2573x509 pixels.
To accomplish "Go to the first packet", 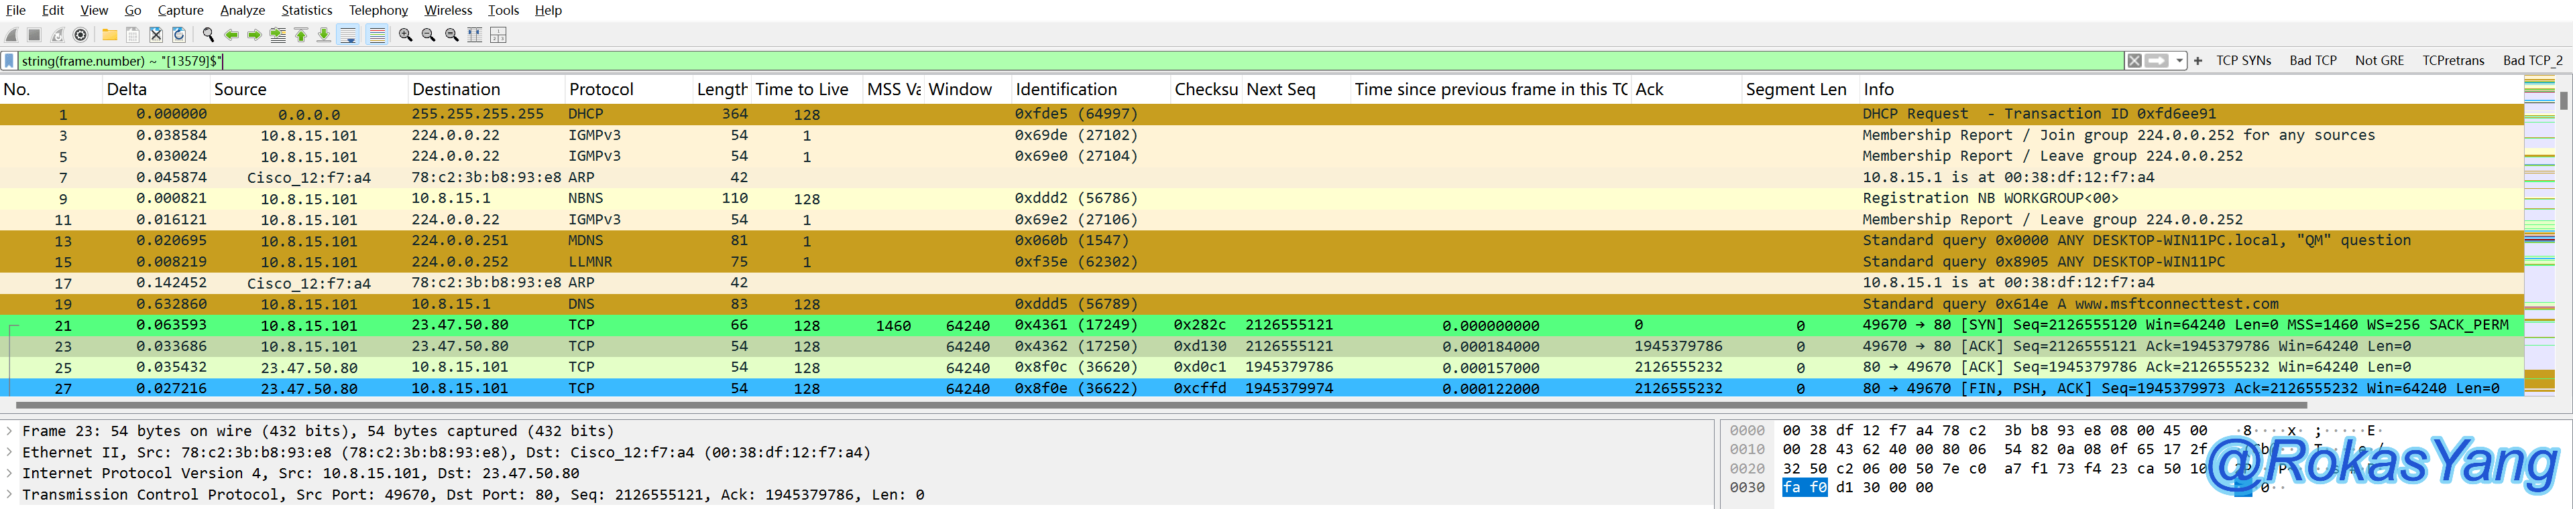I will pos(300,35).
